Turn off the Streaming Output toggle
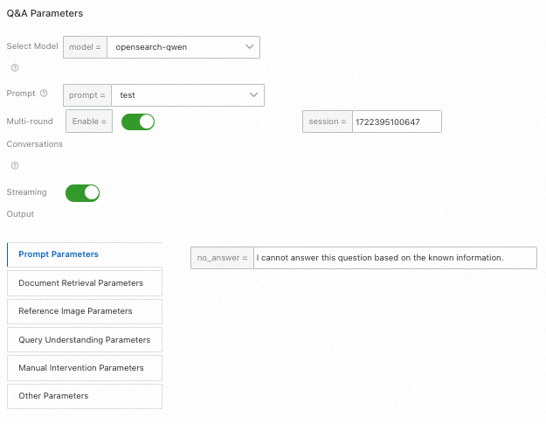Screen dimensions: 546x424 coord(83,192)
